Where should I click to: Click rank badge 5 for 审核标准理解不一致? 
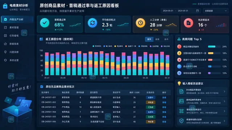179,73
